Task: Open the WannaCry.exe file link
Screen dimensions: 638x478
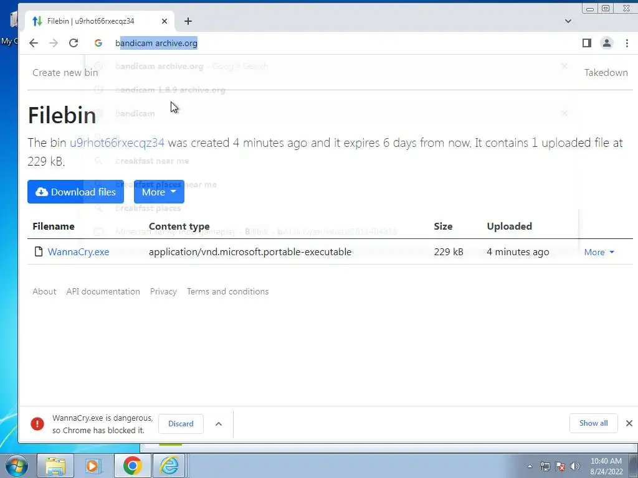Action: (79, 252)
